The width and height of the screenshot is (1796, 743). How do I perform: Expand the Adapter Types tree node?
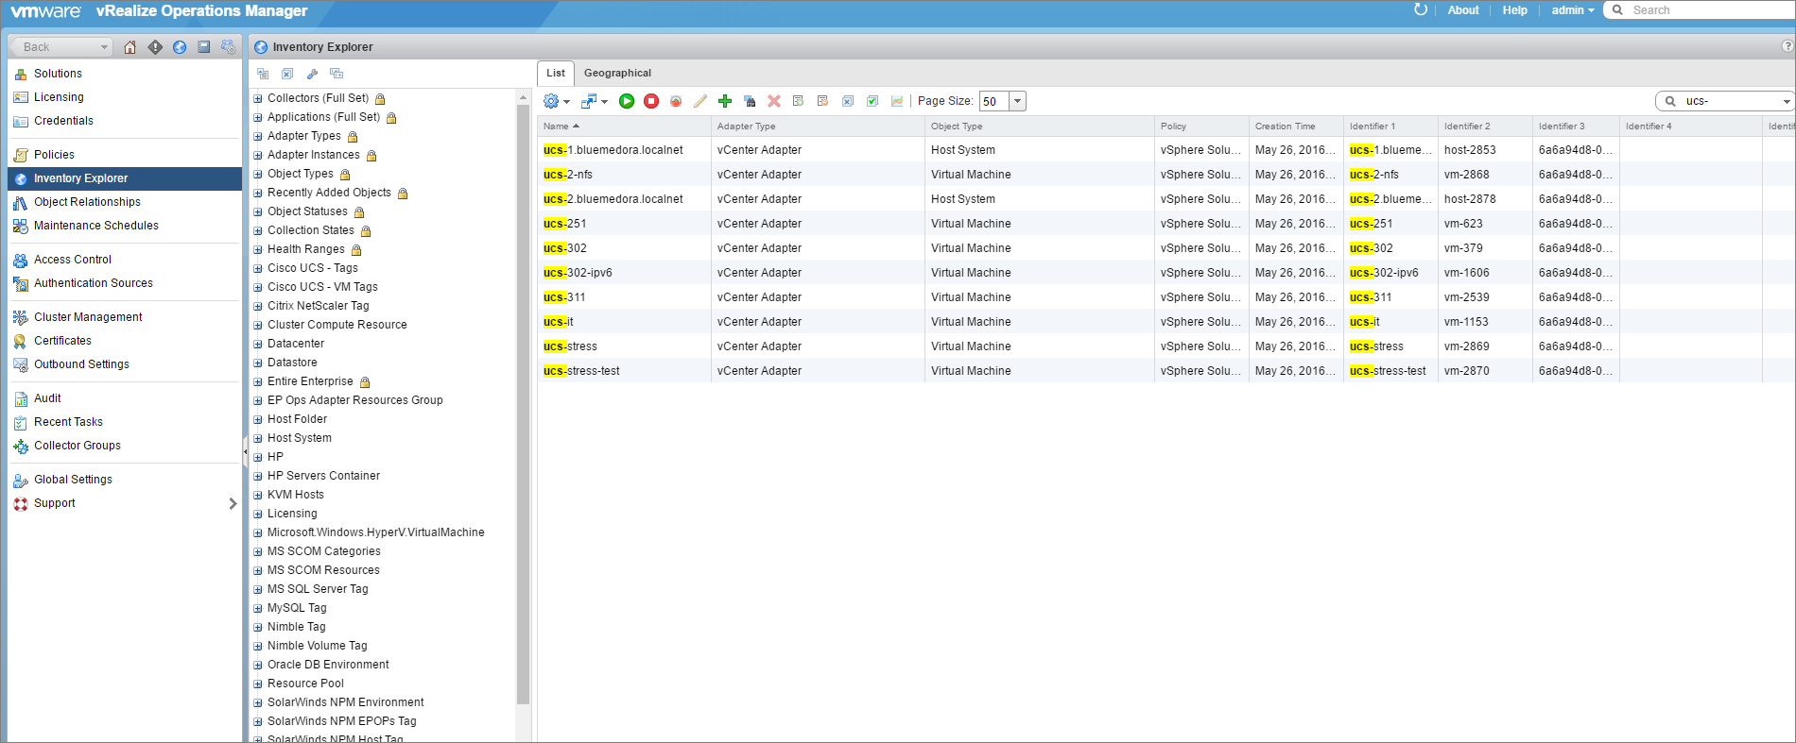258,136
